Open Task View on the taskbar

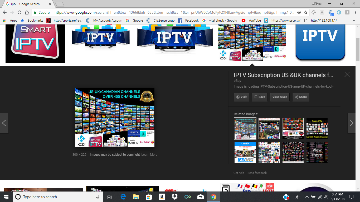click(x=110, y=197)
